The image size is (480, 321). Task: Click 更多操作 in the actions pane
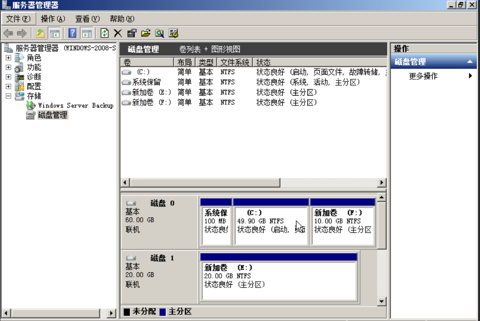[423, 76]
